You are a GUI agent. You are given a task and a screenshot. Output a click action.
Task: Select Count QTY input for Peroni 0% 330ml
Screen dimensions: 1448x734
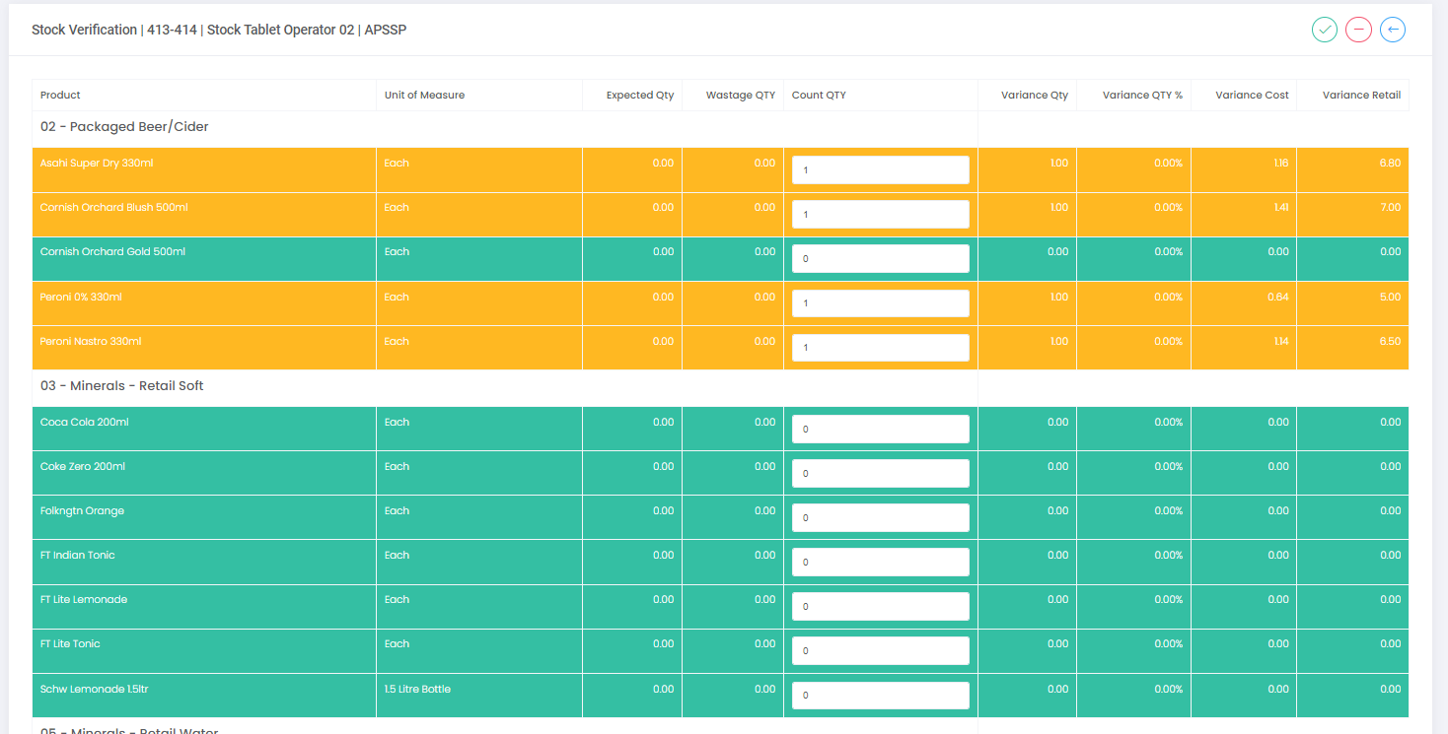880,303
